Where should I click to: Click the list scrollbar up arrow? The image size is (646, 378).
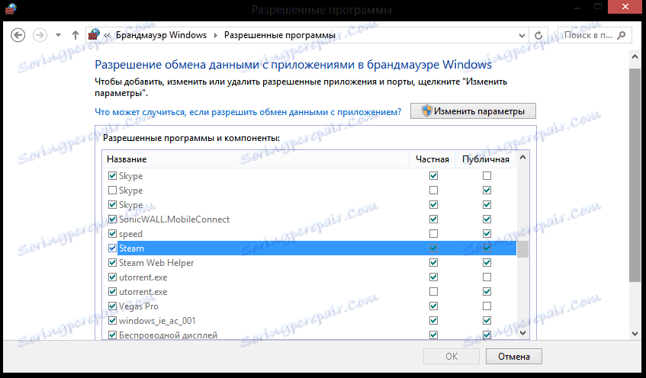pos(522,157)
